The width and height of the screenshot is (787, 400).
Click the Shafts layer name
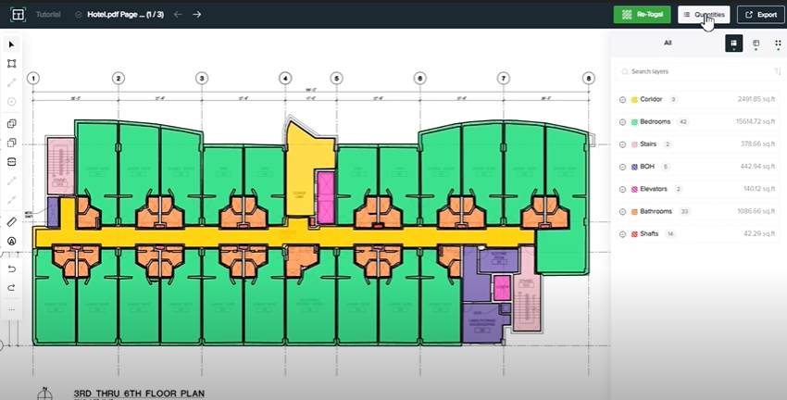tap(649, 234)
